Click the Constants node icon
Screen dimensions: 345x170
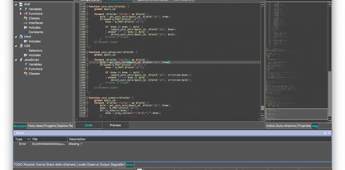pos(26,32)
